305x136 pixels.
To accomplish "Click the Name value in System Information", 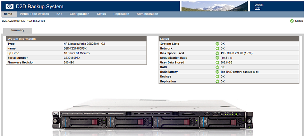I will pyautogui.click(x=75, y=48).
